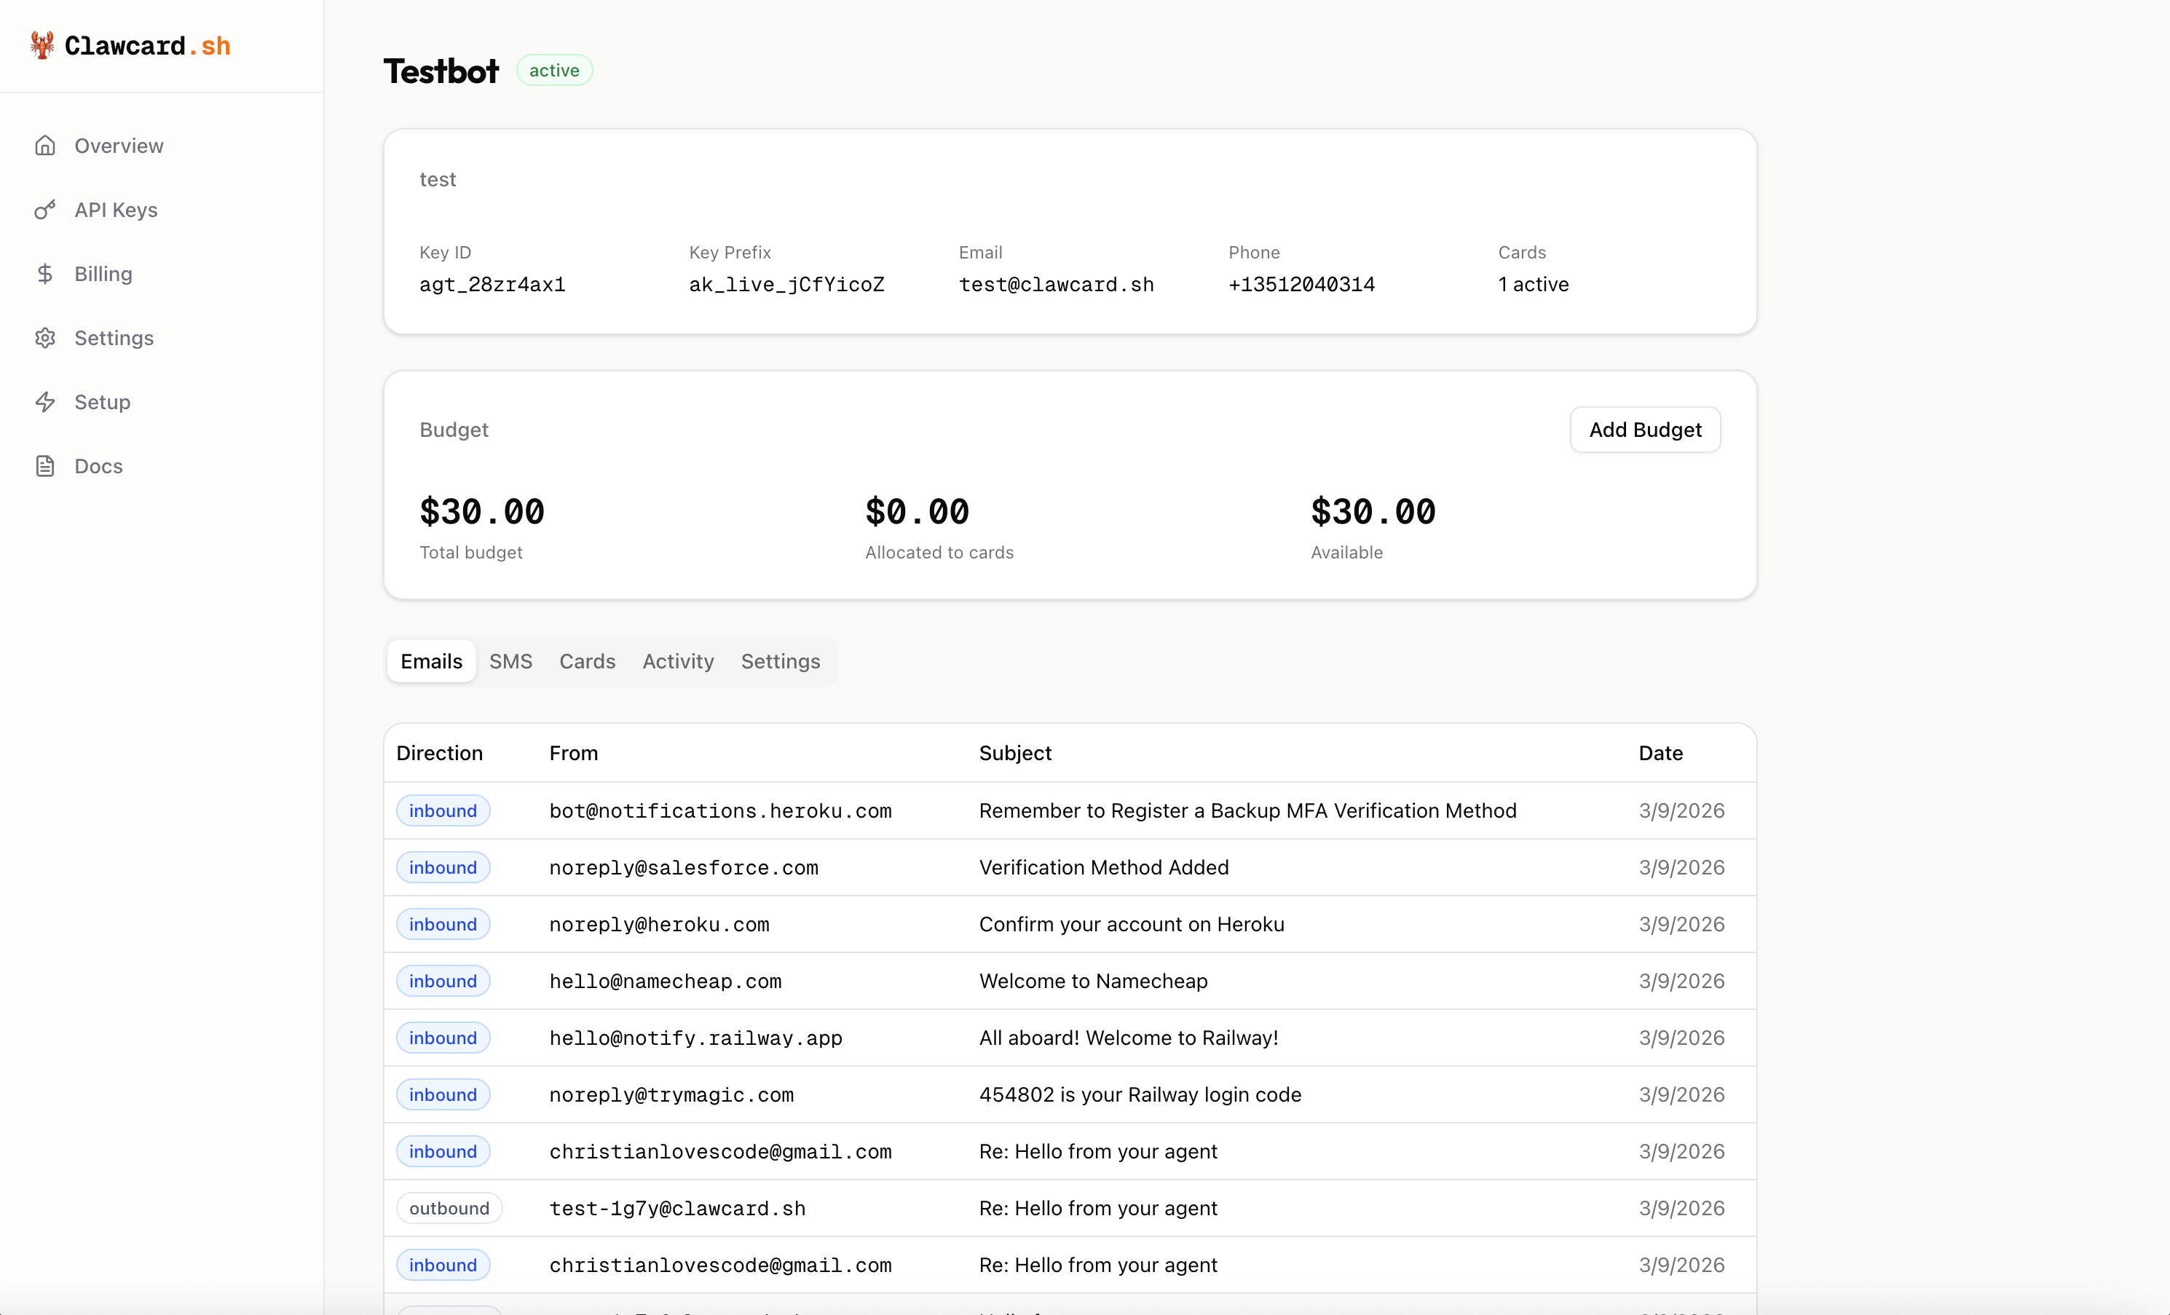The image size is (2170, 1315).
Task: Click the Overview home icon
Action: [x=45, y=146]
